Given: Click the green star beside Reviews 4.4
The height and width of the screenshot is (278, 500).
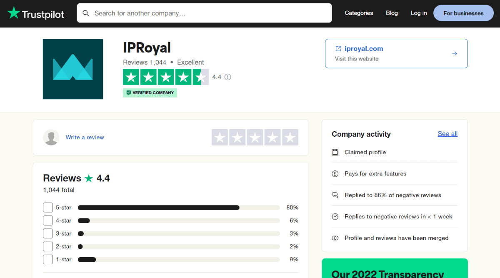Looking at the screenshot, I should pos(89,178).
